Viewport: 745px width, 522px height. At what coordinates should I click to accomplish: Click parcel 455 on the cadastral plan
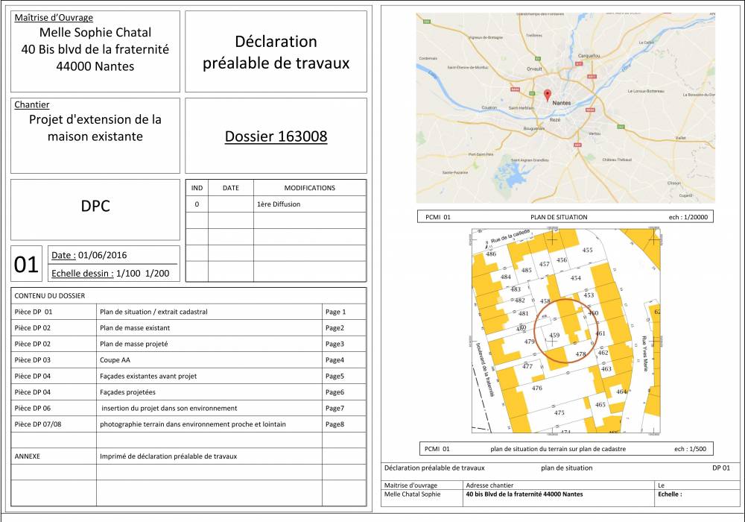pyautogui.click(x=587, y=250)
